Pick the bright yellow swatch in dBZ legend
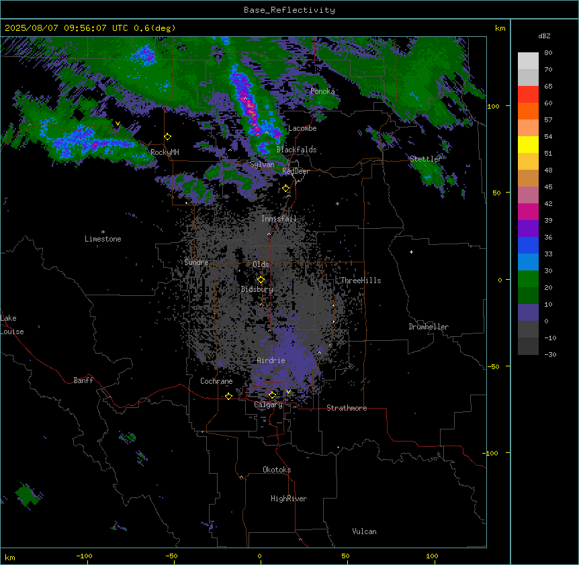The image size is (579, 565). [x=528, y=144]
